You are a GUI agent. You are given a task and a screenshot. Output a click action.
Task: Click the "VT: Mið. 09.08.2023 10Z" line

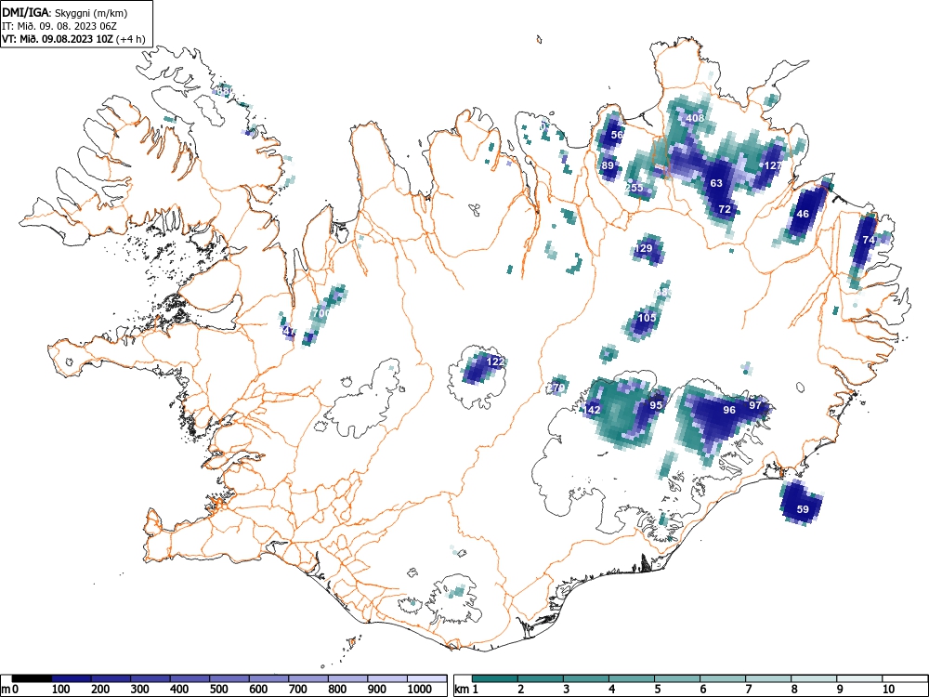tap(59, 39)
